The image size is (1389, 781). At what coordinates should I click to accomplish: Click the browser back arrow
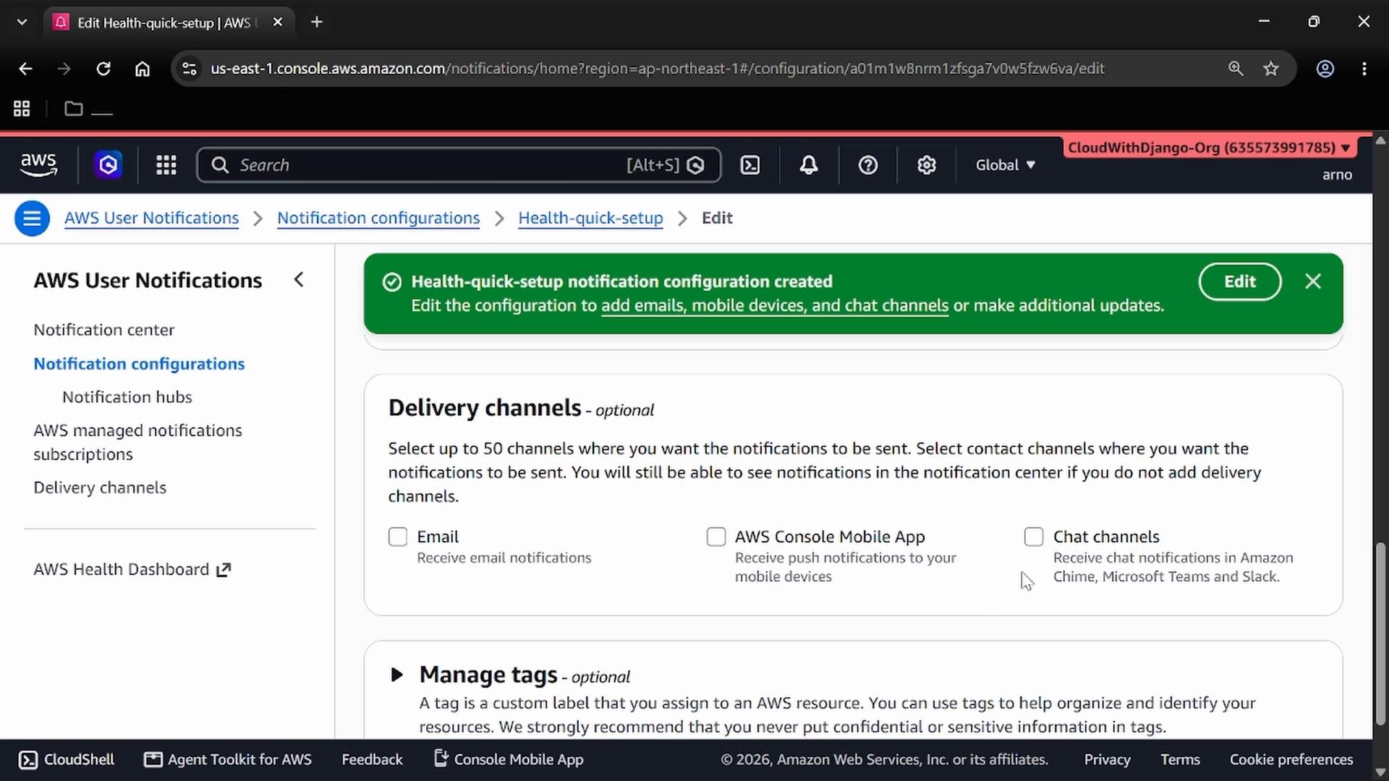pyautogui.click(x=25, y=69)
